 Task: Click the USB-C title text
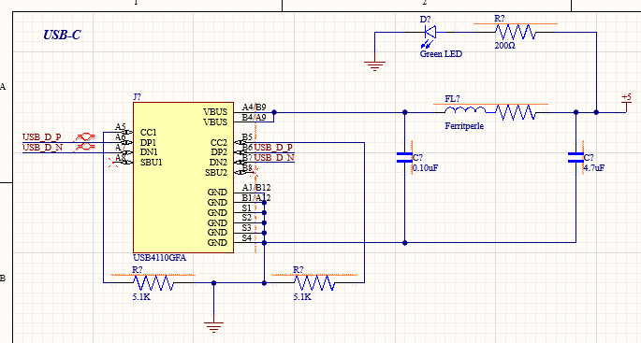coord(62,35)
